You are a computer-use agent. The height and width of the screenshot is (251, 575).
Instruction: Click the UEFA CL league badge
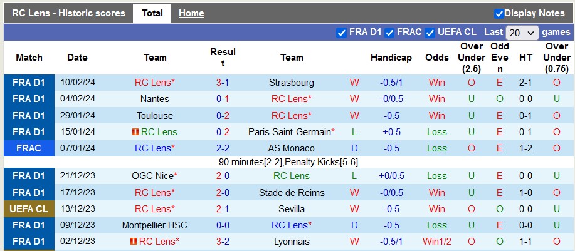(x=29, y=209)
